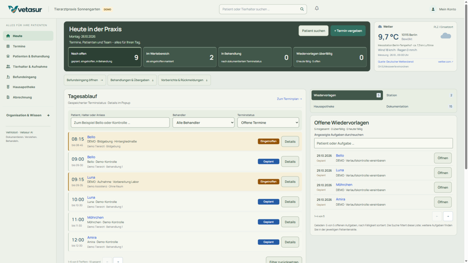The width and height of the screenshot is (468, 263).
Task: Switch to the Station tab
Action: (419, 95)
